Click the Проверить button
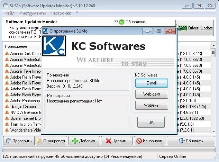Viewport: 219px width, 162px height. [x=19, y=141]
